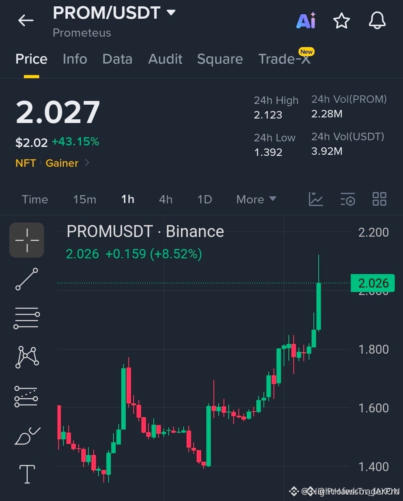Viewport: 403px width, 501px height.
Task: Select the 4h interval
Action: tap(166, 199)
